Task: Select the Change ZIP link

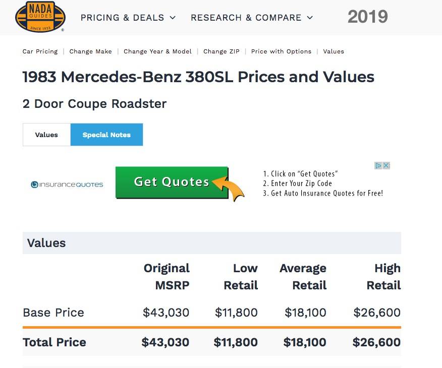Action: [222, 51]
